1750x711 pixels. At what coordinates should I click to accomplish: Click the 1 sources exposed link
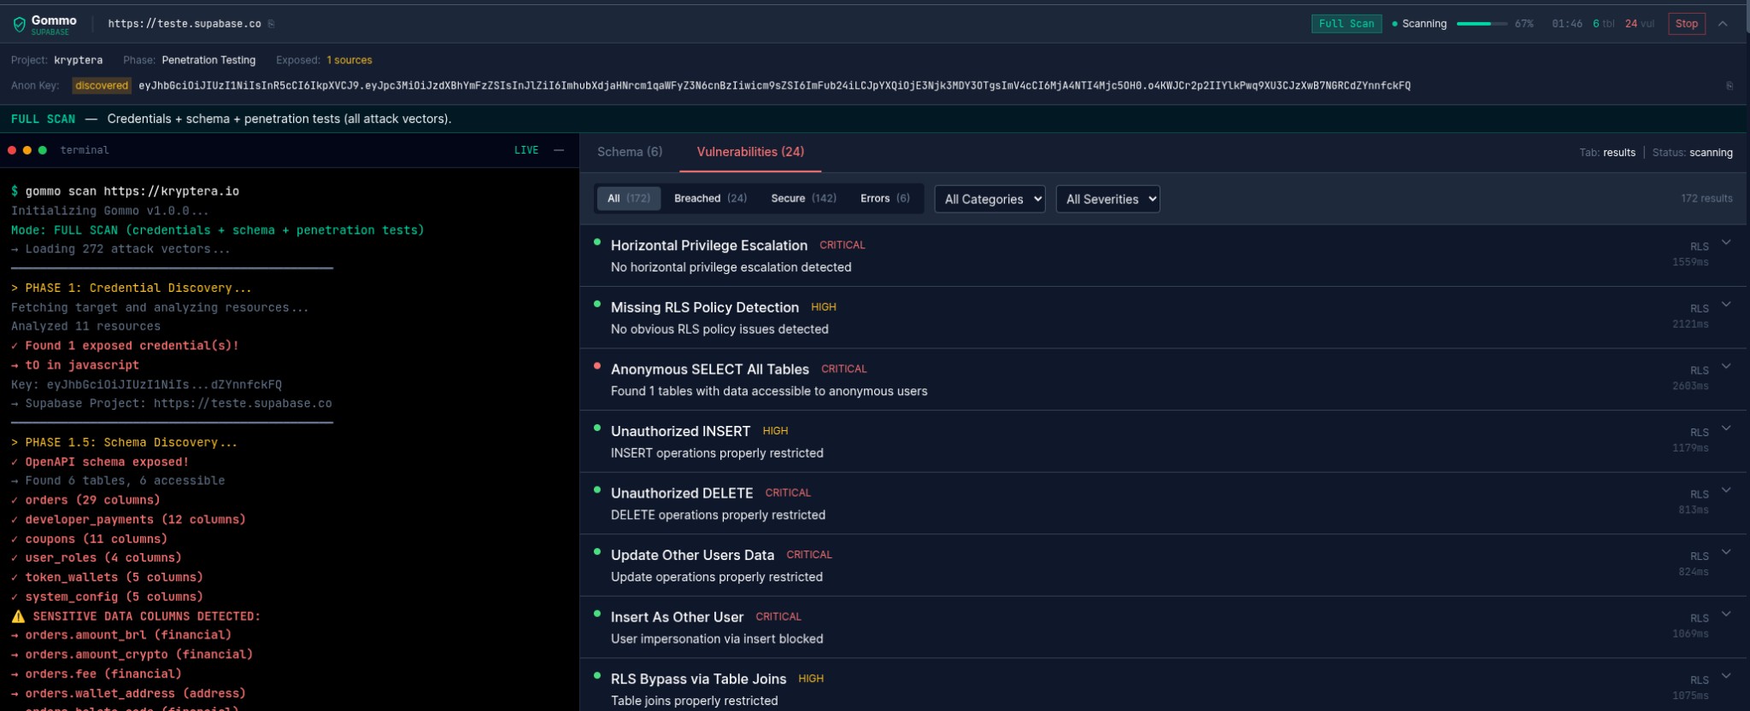pos(349,61)
